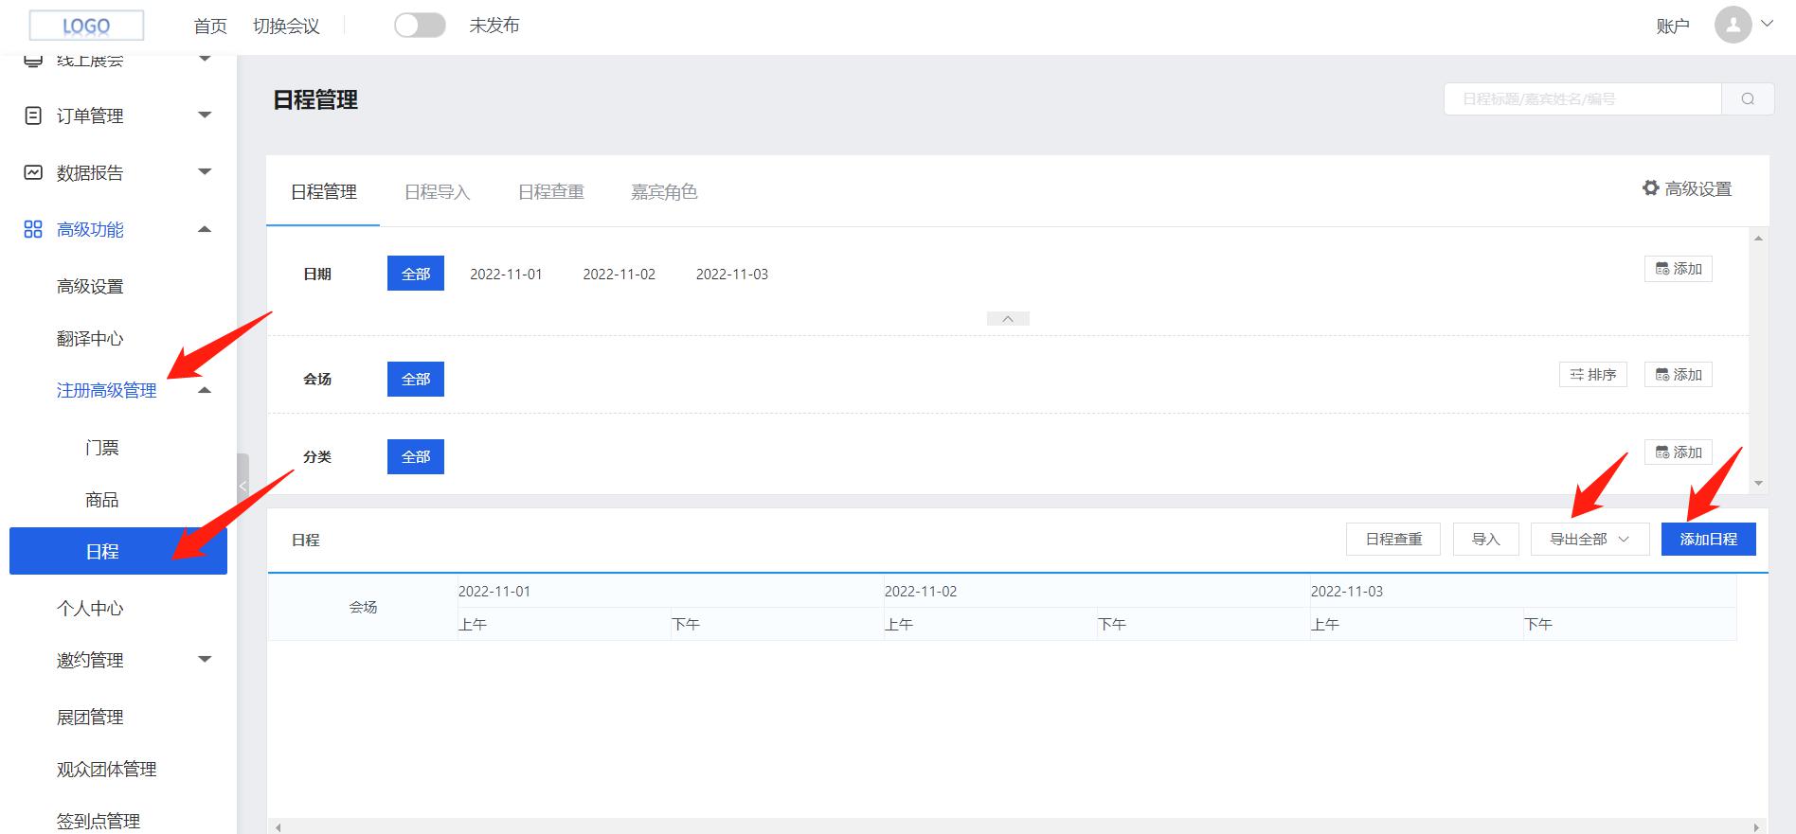Viewport: 1796px width, 834px height.
Task: Open 个人中心 in the sidebar
Action: tap(90, 608)
